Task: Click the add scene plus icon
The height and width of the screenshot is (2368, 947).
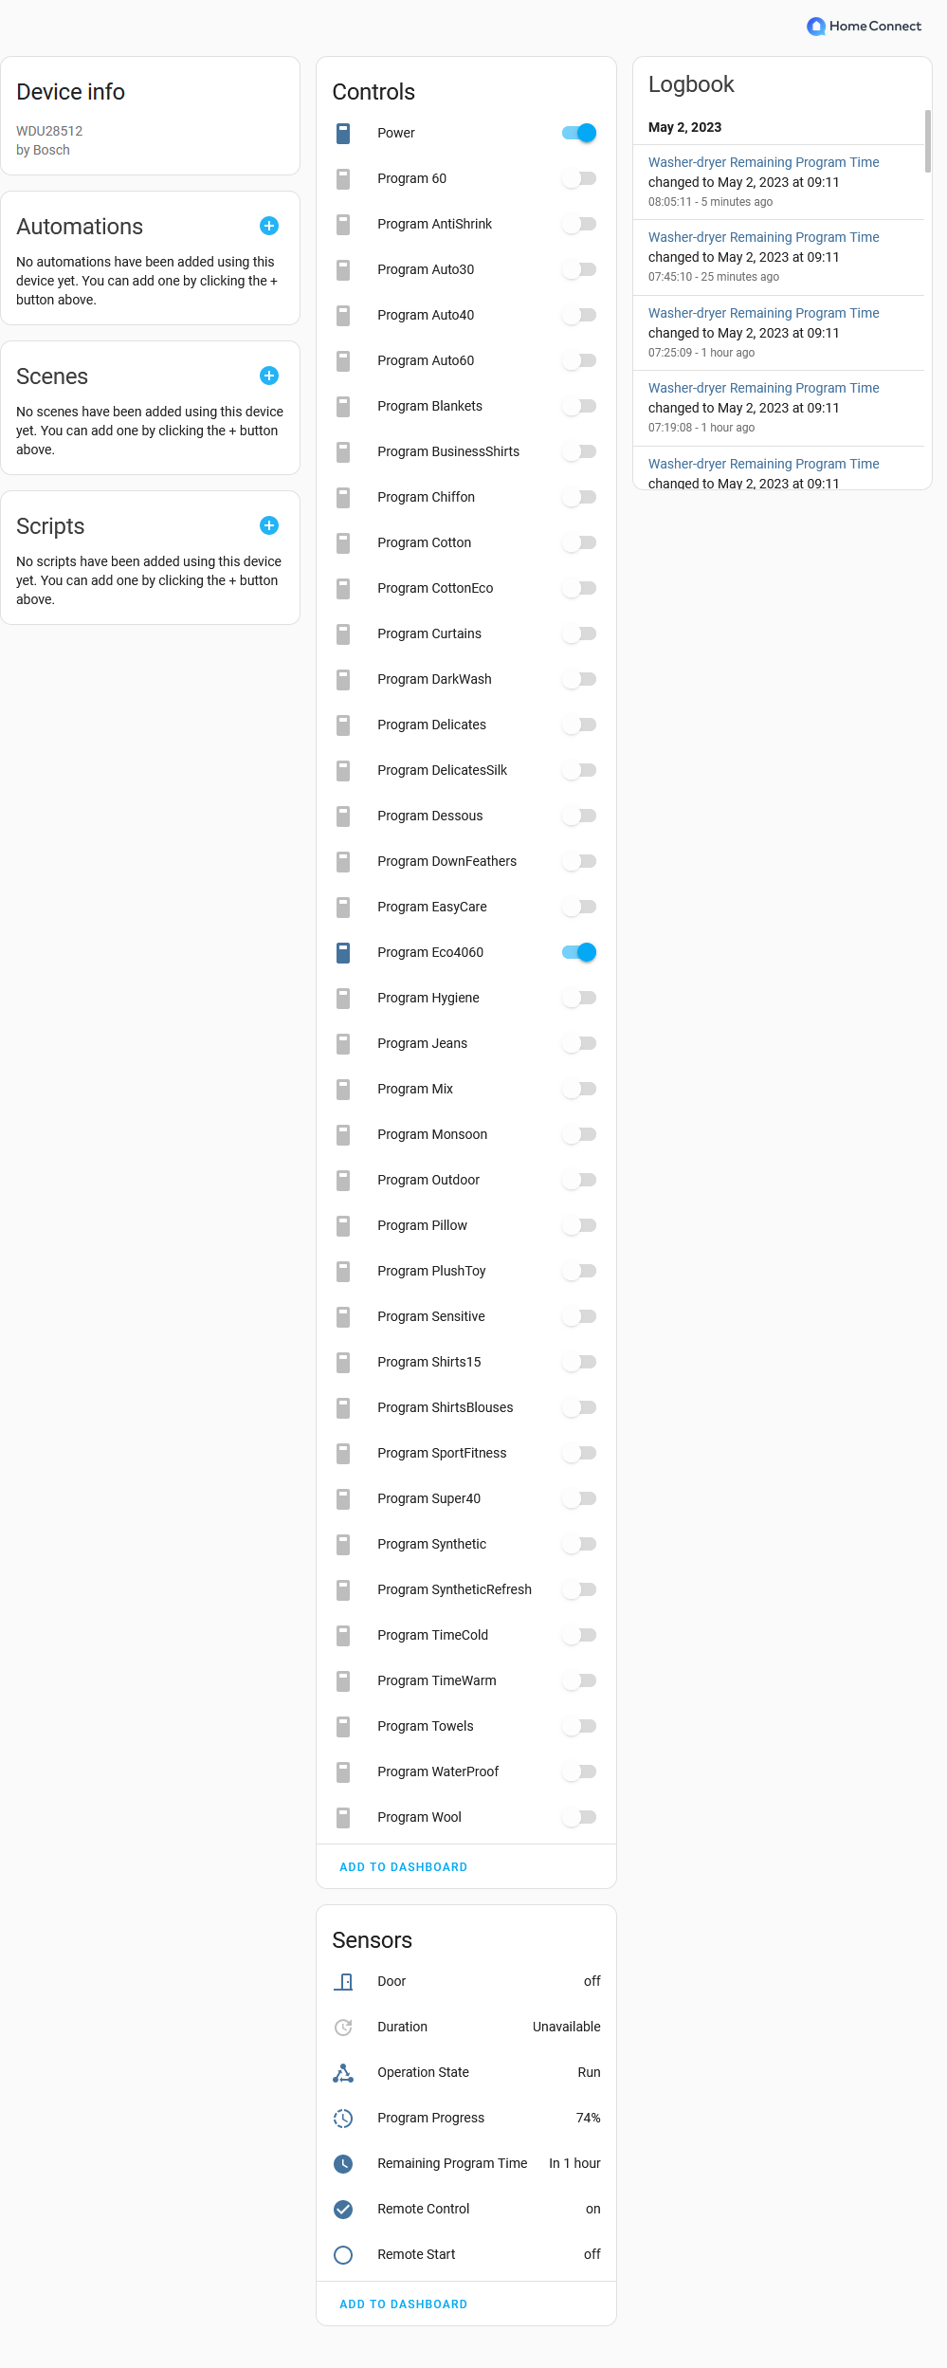Action: [x=269, y=376]
